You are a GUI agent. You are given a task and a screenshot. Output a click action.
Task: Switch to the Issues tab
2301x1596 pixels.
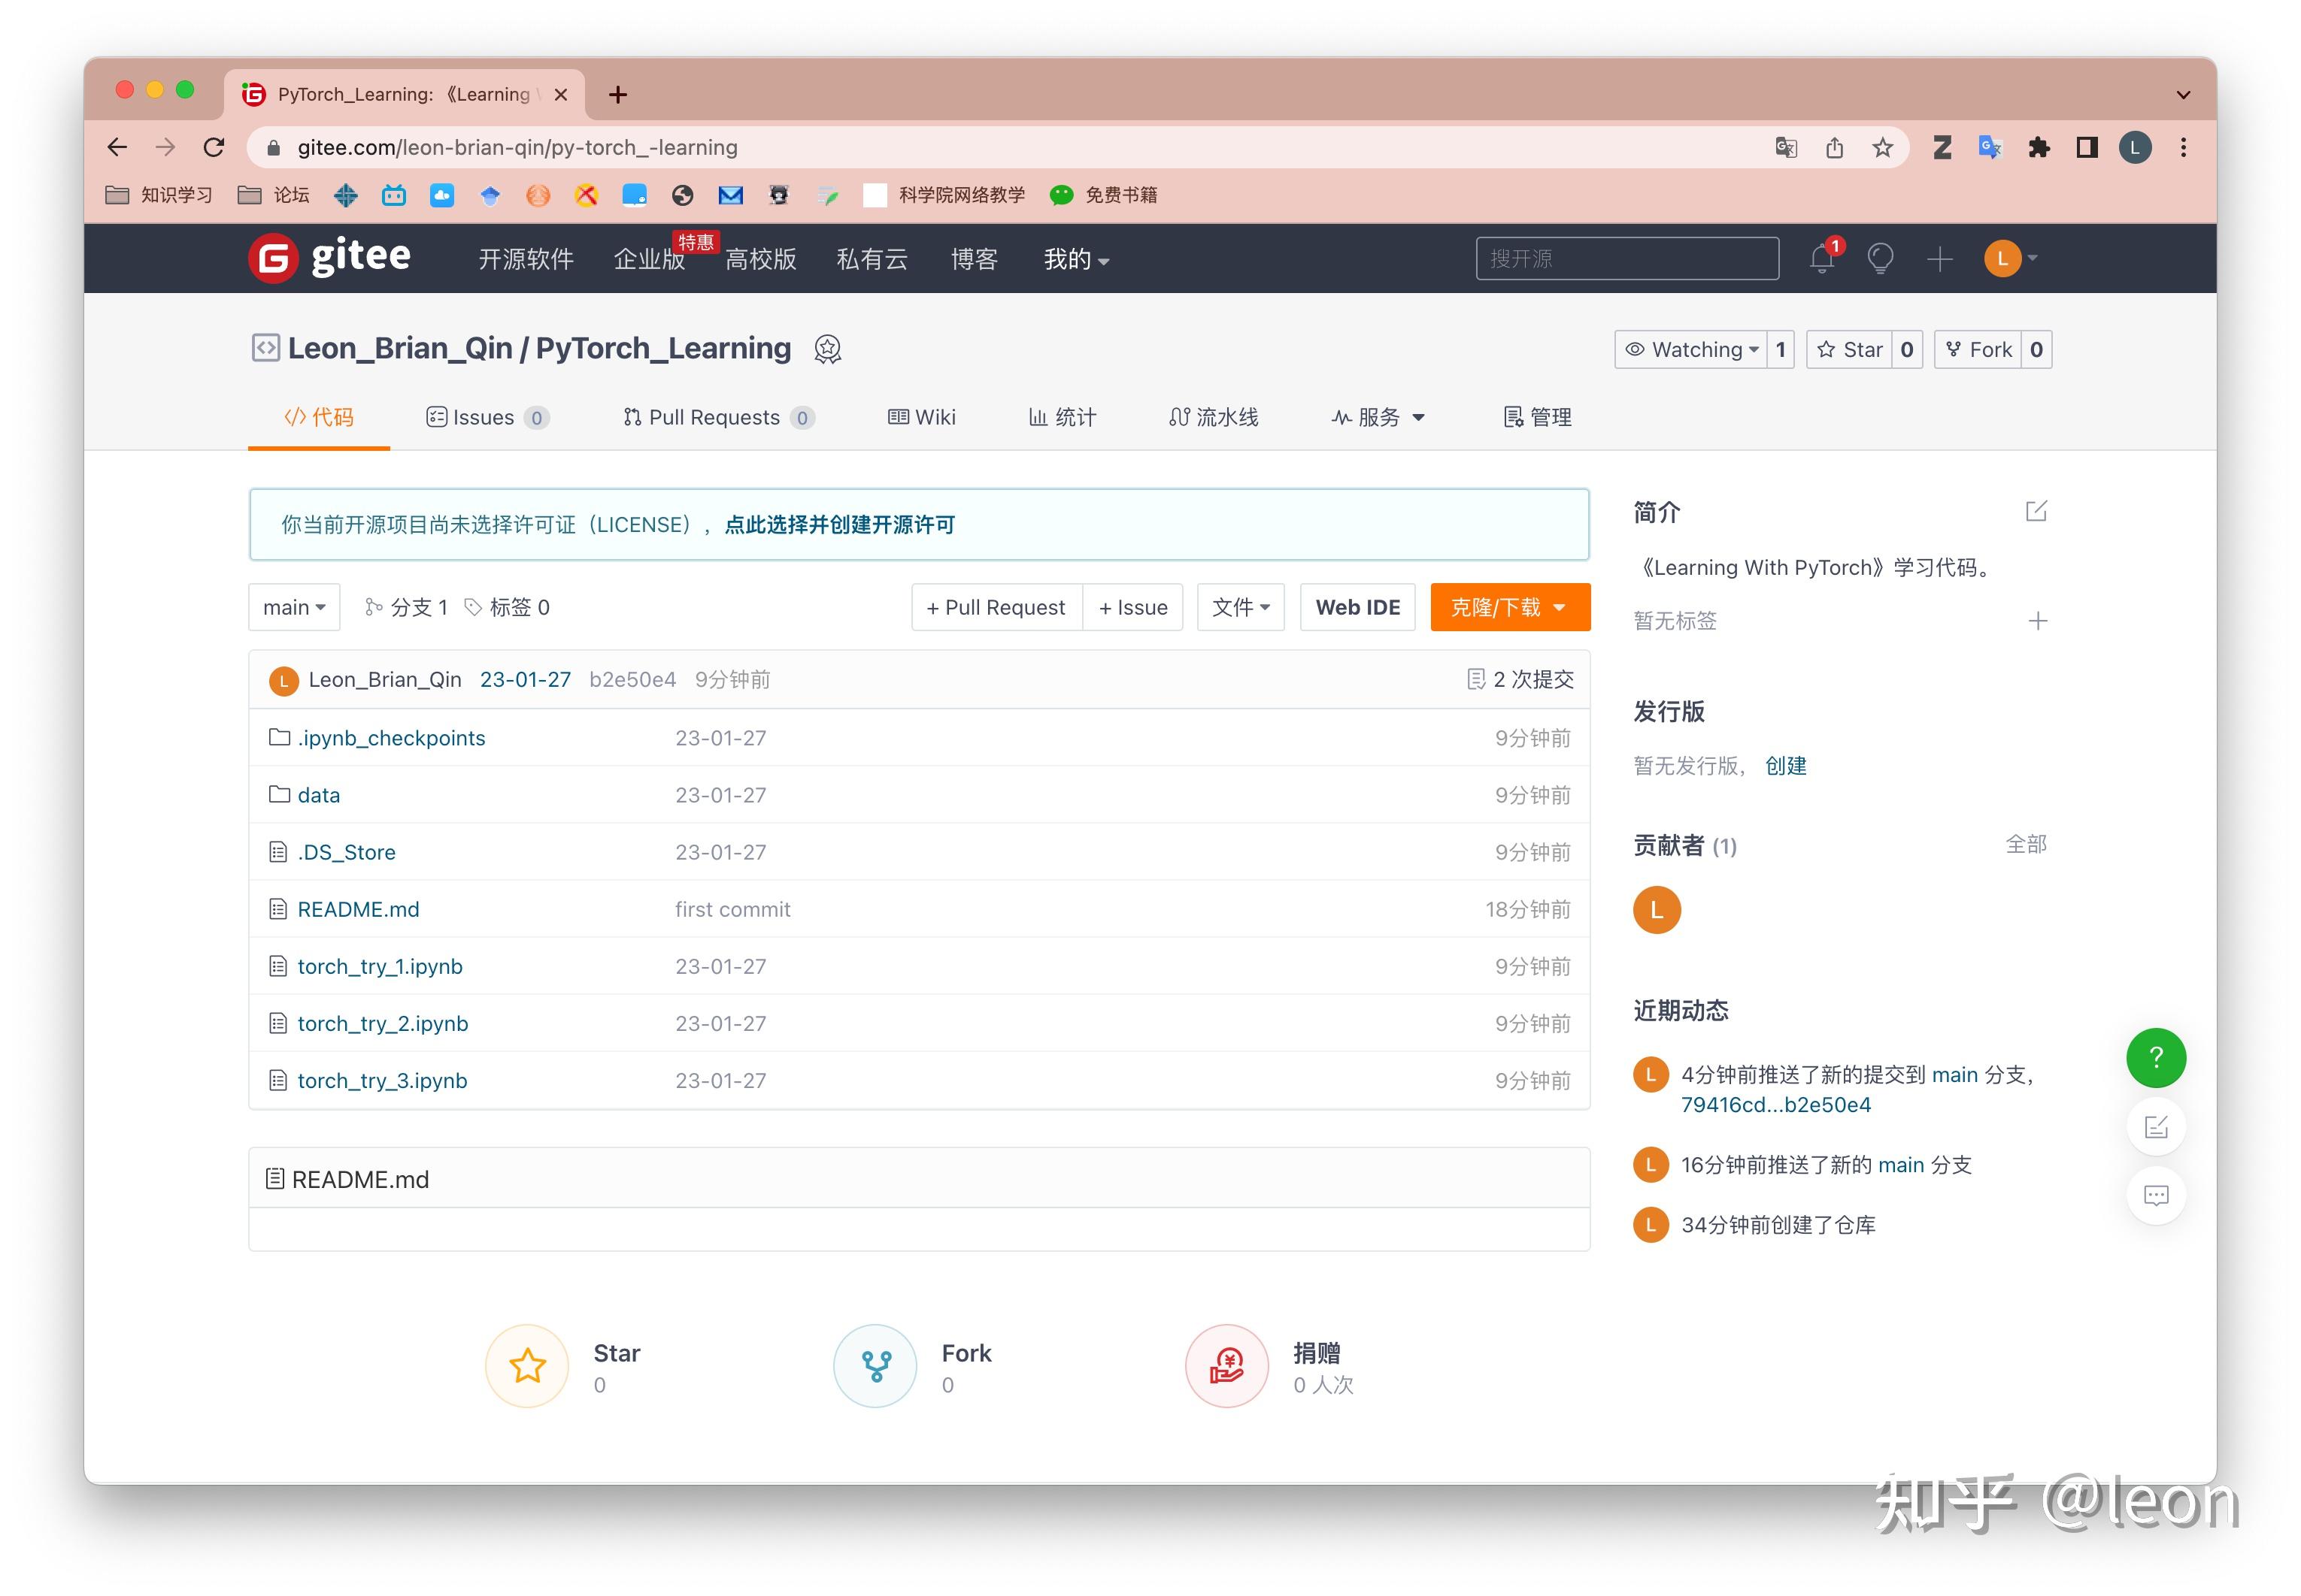tap(487, 417)
